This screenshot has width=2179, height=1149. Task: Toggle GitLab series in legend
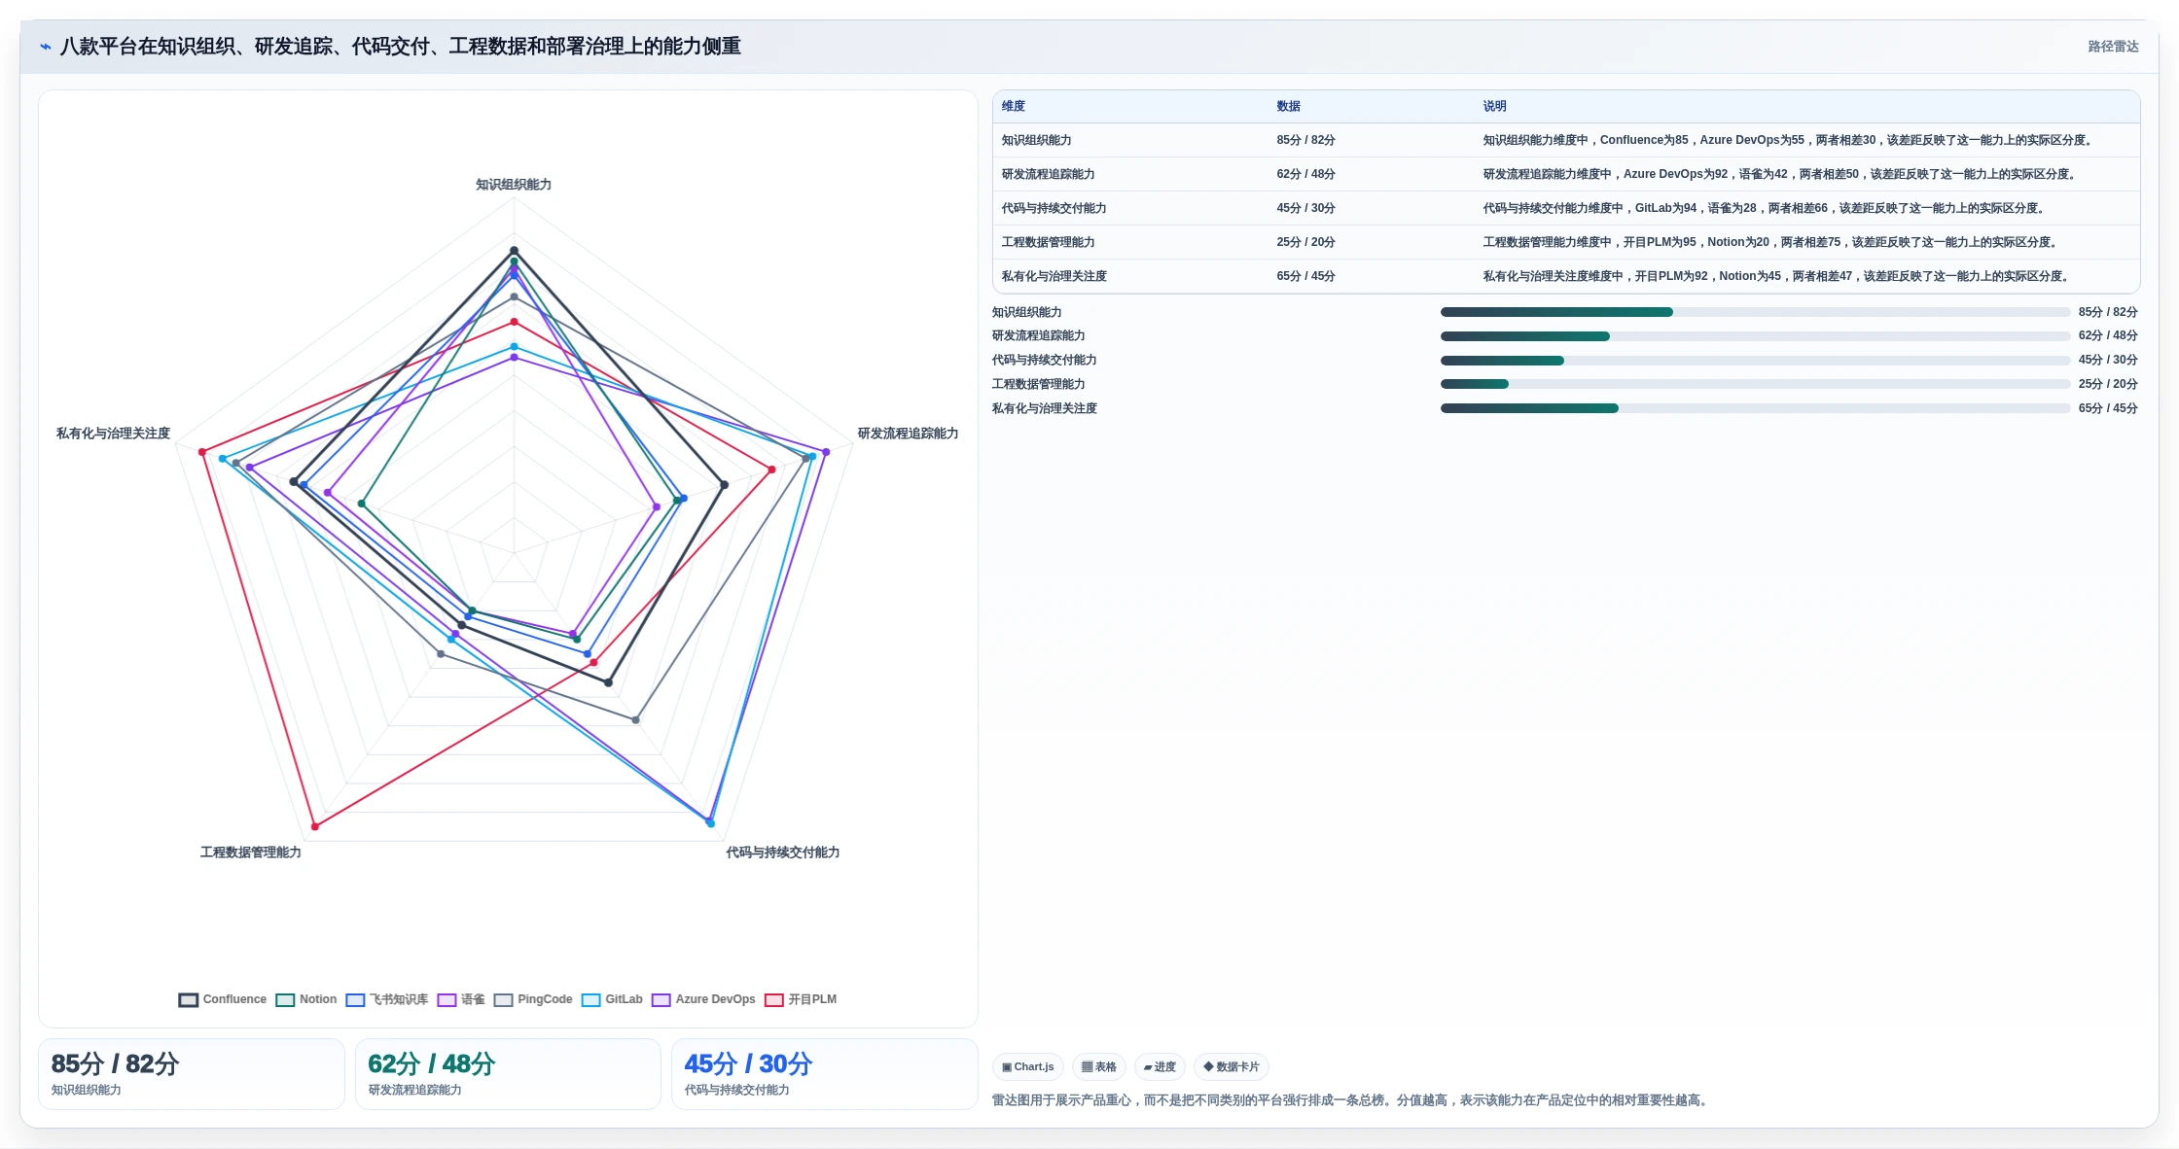(x=612, y=999)
